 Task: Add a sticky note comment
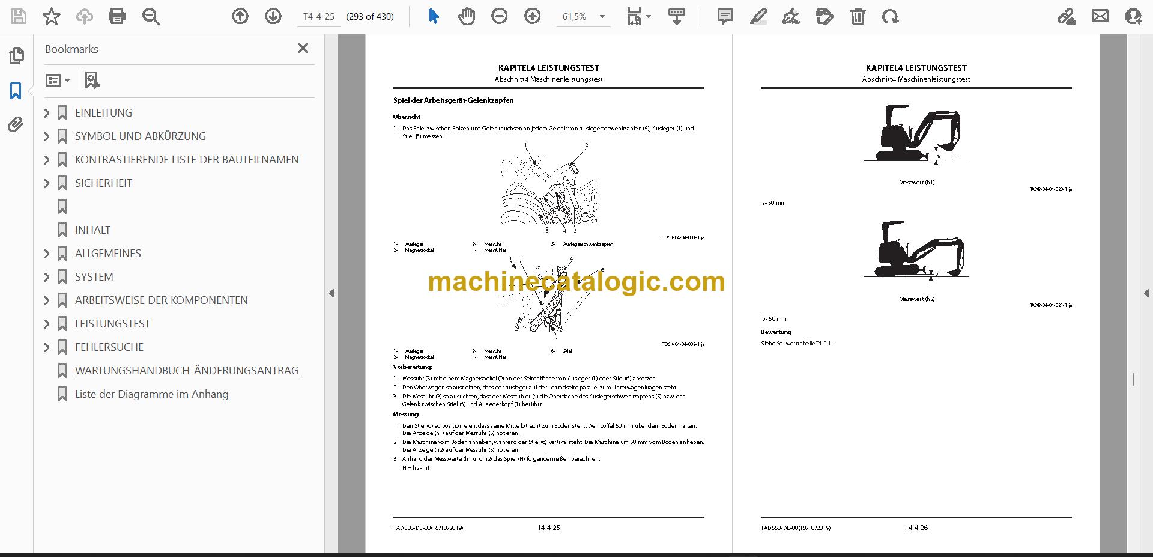(x=725, y=17)
